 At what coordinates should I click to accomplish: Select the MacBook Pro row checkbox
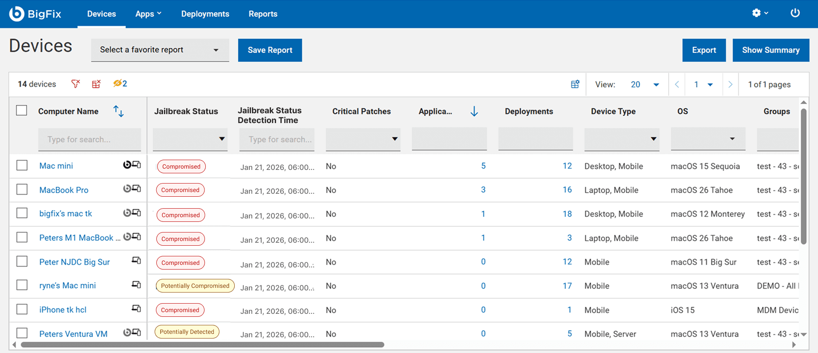coord(22,189)
